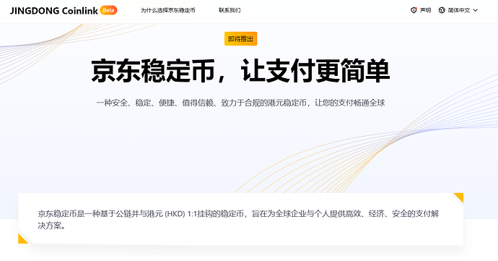The height and width of the screenshot is (261, 498).
Task: Click the (HKD) text in the description
Action: click(x=175, y=214)
